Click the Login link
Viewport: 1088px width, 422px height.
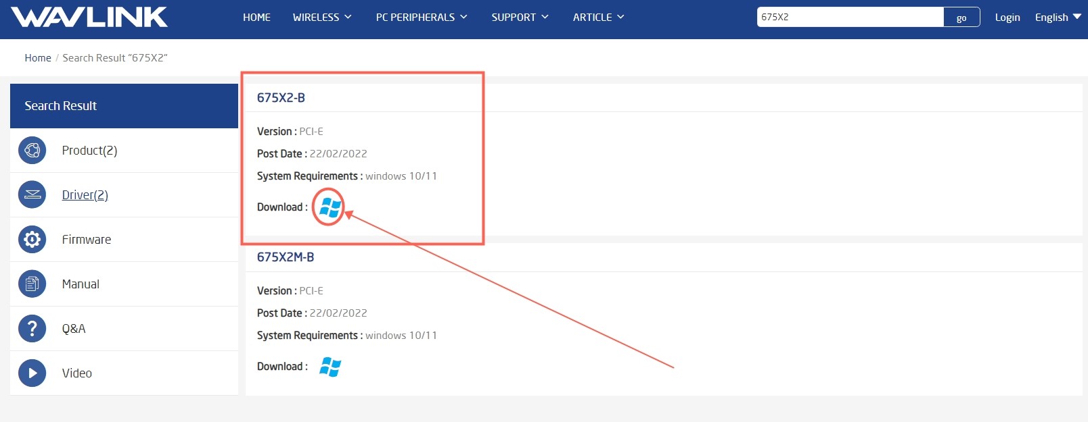click(1007, 18)
